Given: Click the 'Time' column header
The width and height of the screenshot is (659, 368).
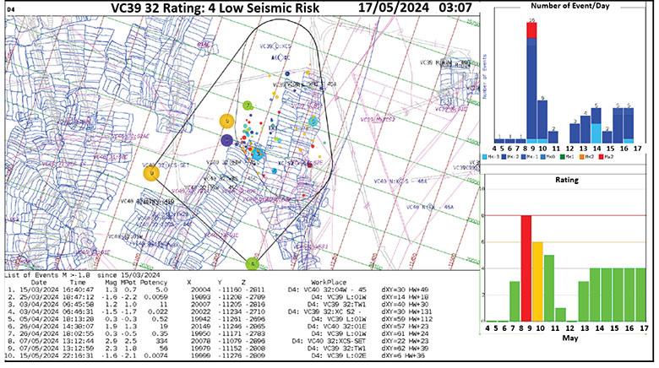Looking at the screenshot, I should pos(78,282).
